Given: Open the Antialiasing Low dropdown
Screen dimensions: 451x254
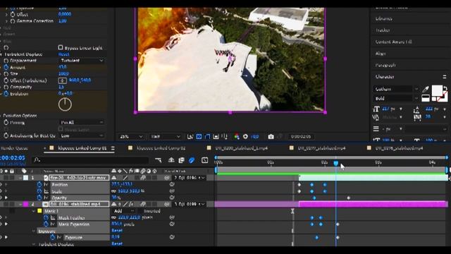Looking at the screenshot, I should [x=82, y=135].
